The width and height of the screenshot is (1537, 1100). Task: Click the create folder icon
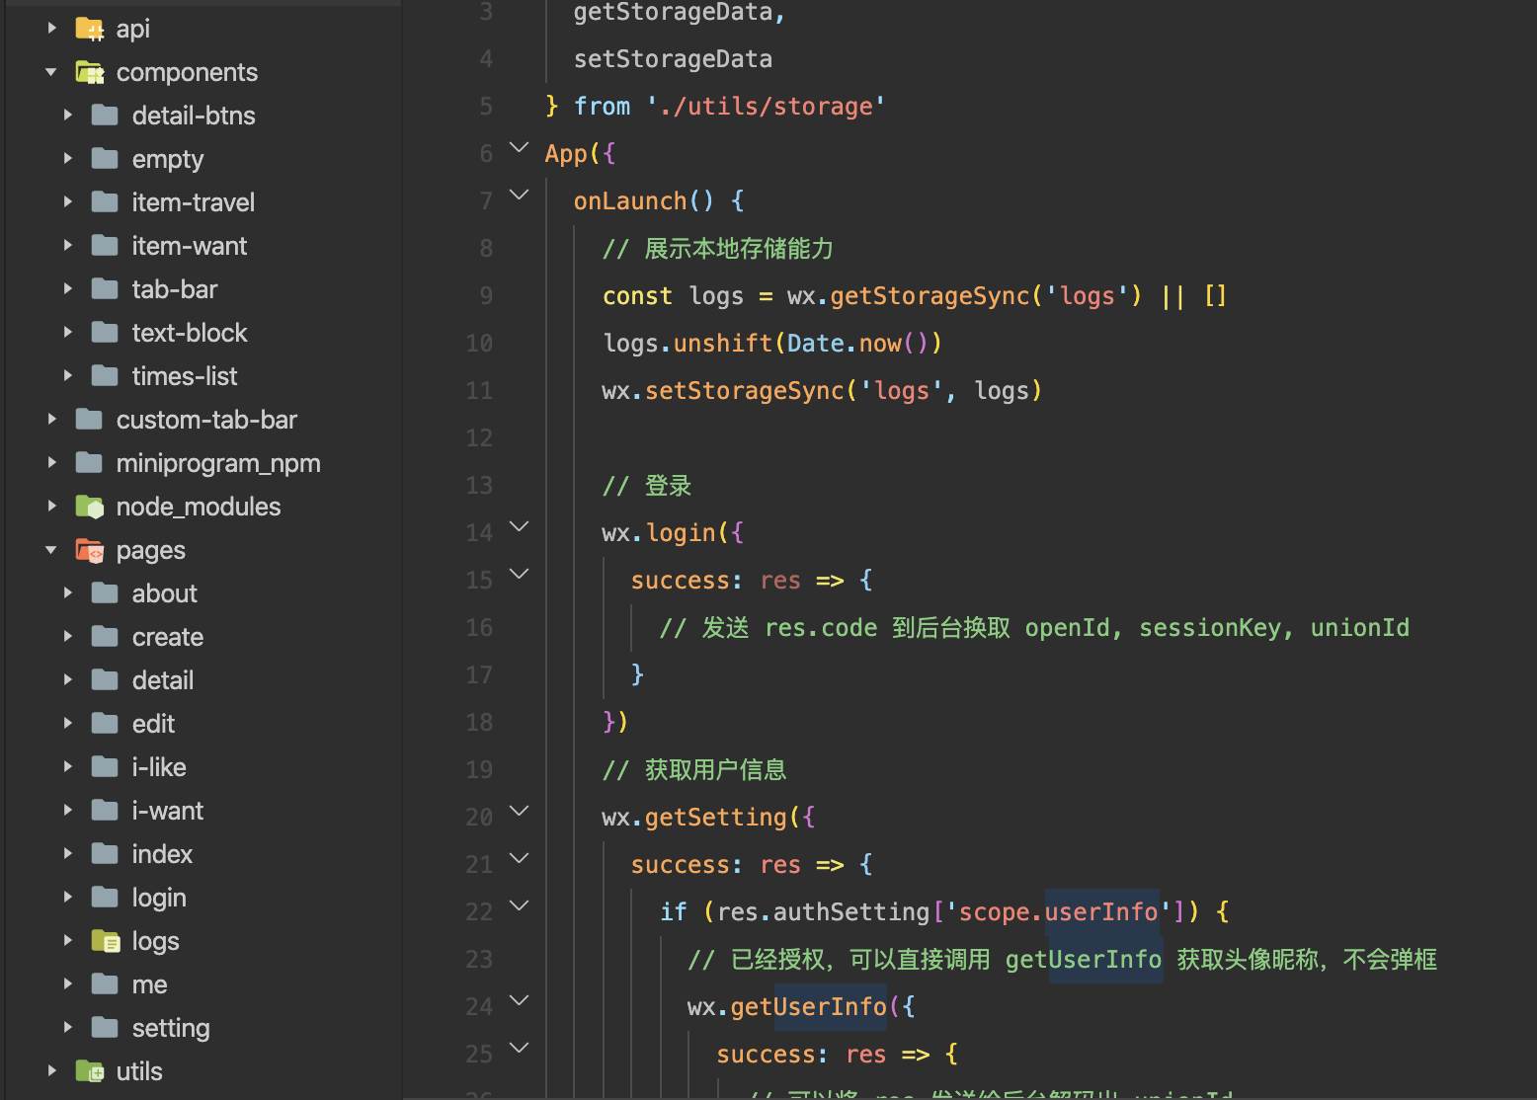click(x=105, y=637)
